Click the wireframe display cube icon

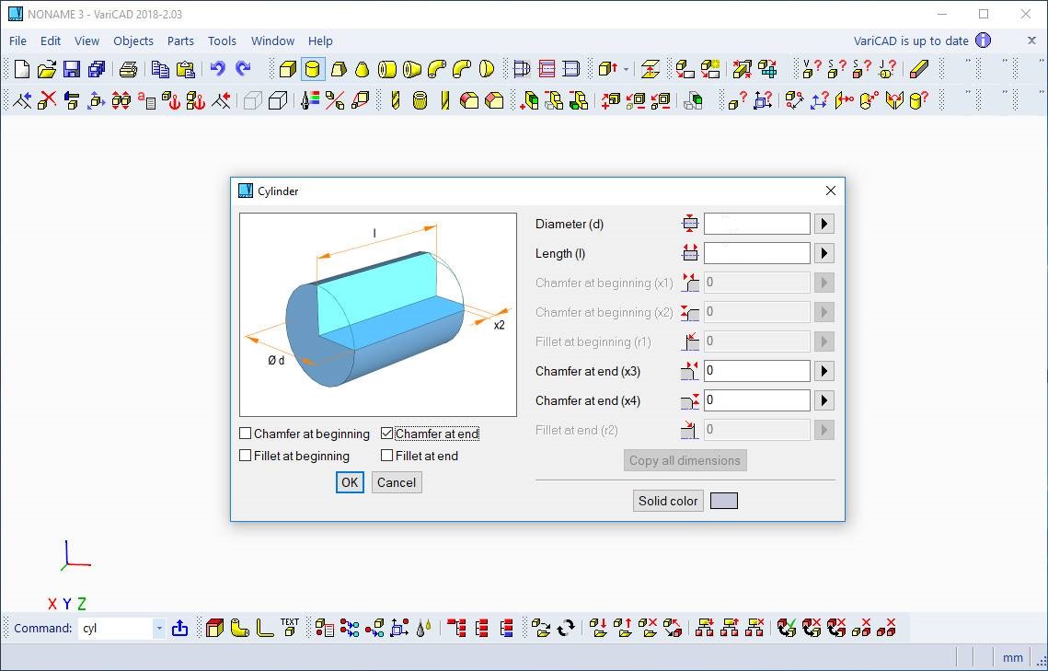click(277, 100)
